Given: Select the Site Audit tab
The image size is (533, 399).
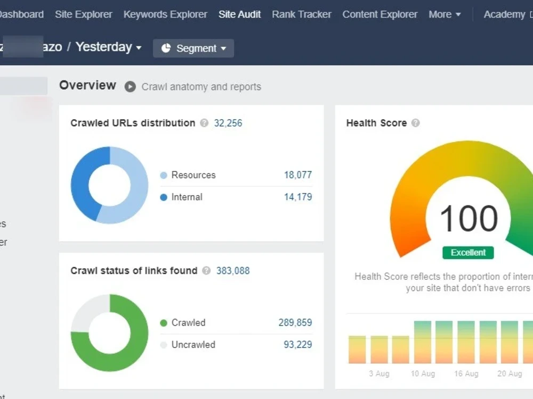Looking at the screenshot, I should [240, 14].
